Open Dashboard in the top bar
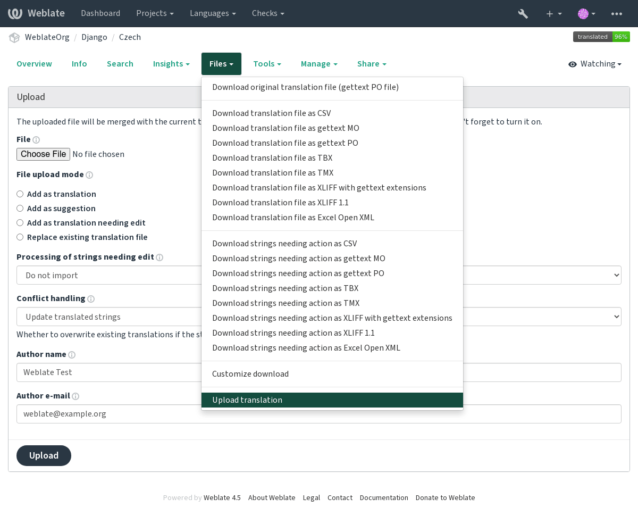 (100, 13)
